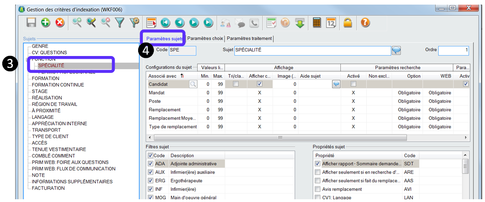Open the Paramètres traitement tab
This screenshot has width=485, height=202.
pyautogui.click(x=249, y=39)
